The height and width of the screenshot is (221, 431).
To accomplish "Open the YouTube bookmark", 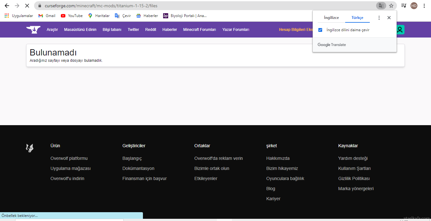I will (72, 16).
